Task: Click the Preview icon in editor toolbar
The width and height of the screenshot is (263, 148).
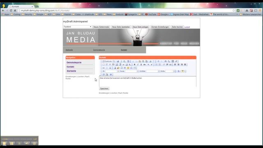Action: (124, 61)
